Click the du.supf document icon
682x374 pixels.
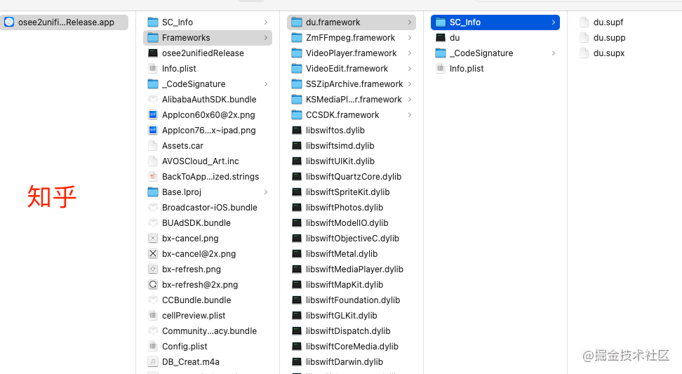pos(584,22)
